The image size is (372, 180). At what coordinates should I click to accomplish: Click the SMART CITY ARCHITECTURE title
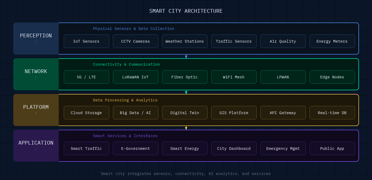pyautogui.click(x=186, y=11)
